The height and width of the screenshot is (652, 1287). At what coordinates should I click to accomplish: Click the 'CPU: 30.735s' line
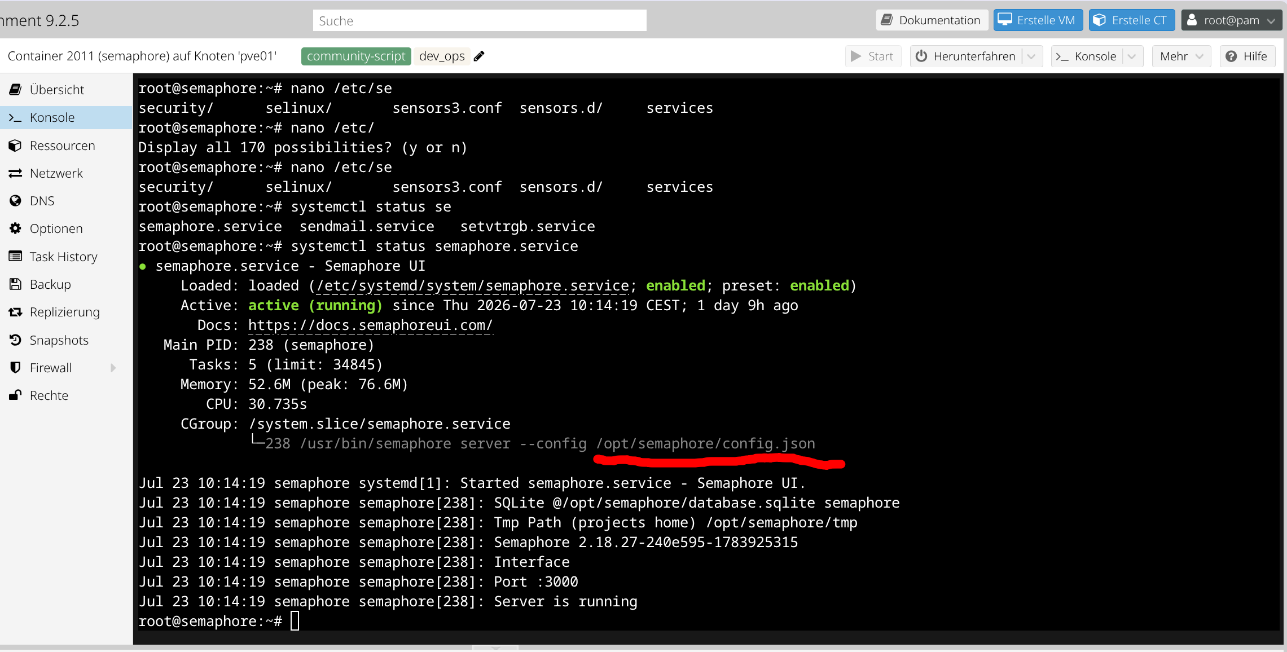click(256, 404)
